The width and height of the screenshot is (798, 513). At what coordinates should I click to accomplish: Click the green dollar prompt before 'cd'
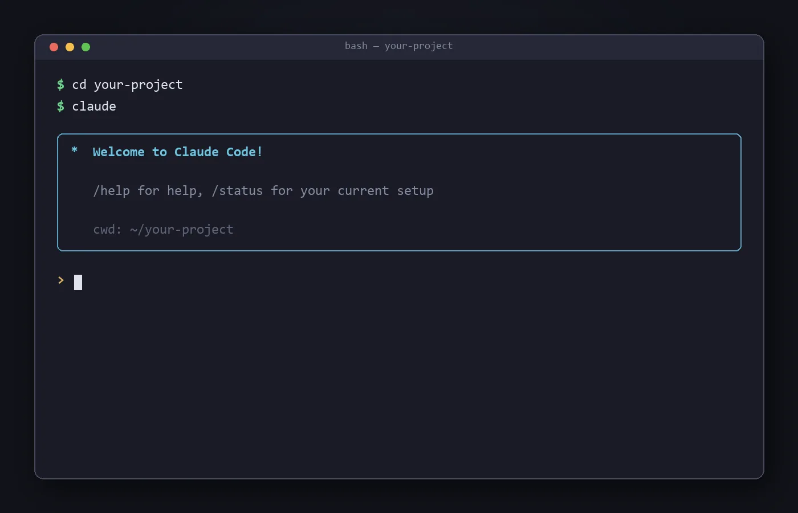pos(60,85)
